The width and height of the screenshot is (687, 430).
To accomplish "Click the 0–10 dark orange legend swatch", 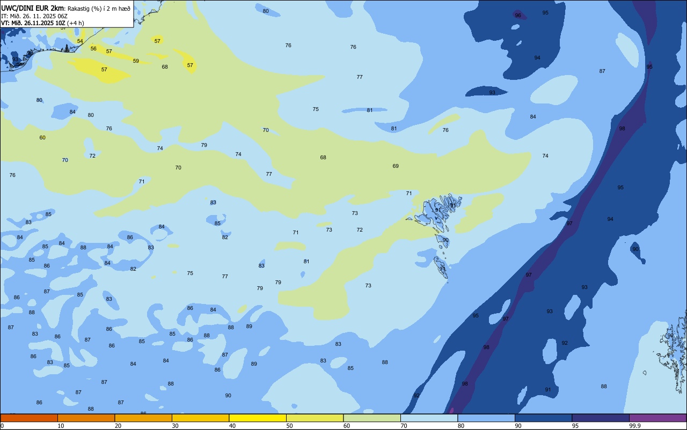I will 29,418.
